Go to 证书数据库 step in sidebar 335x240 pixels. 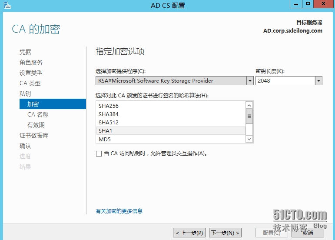coord(34,136)
